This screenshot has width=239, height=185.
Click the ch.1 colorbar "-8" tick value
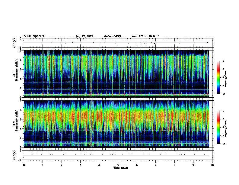point(223,77)
